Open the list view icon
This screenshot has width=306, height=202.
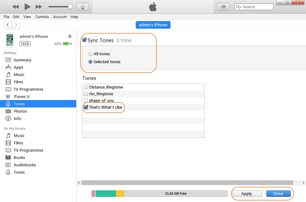[x=223, y=6]
